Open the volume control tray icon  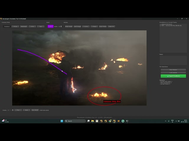[x=179, y=121]
